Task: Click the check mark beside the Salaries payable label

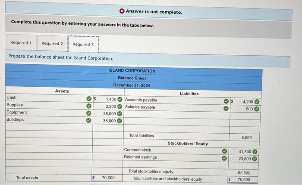Action: (x=226, y=108)
